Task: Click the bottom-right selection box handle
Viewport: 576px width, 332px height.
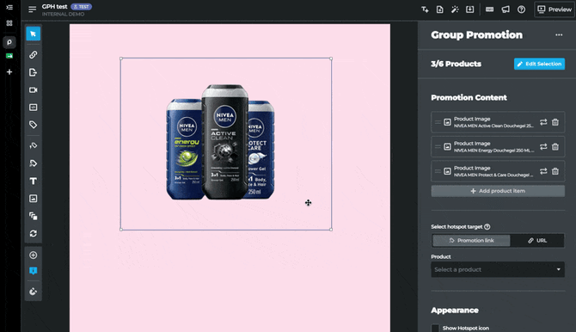Action: point(331,230)
